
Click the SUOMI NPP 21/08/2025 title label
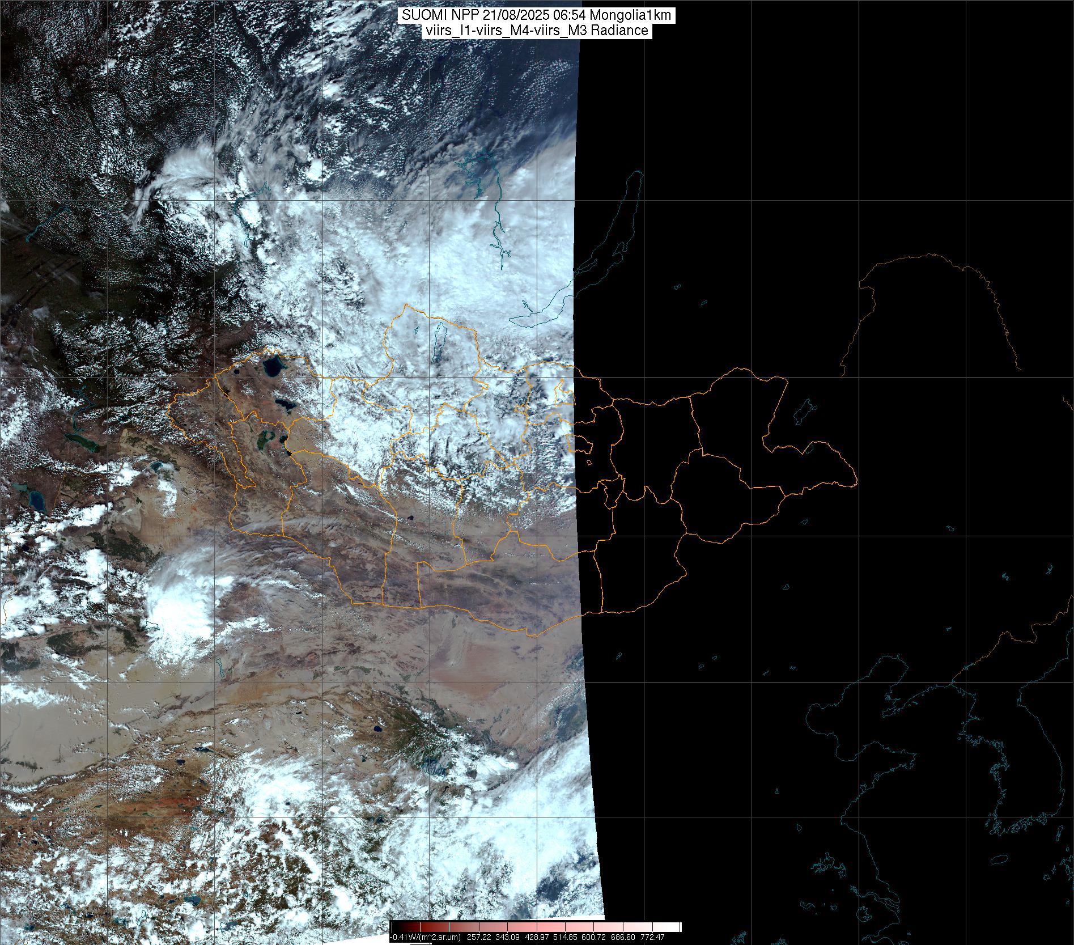coord(536,15)
